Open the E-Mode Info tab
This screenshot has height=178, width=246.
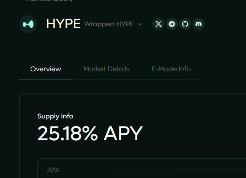coord(171,69)
